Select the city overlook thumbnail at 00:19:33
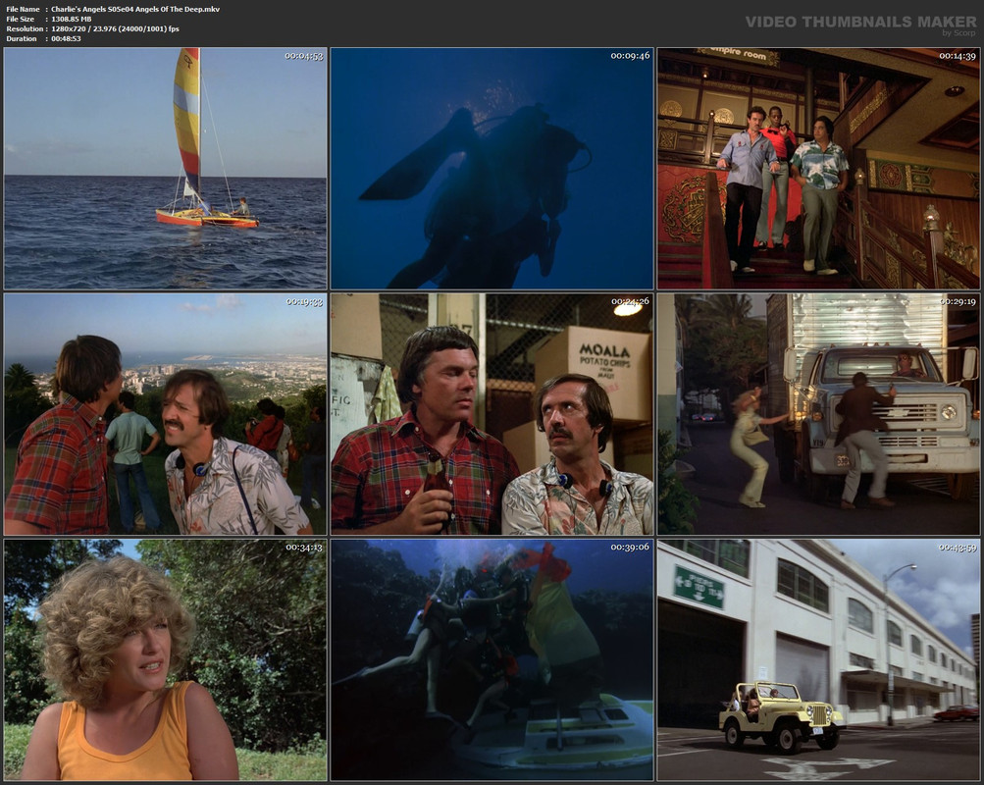984x785 pixels. (165, 414)
